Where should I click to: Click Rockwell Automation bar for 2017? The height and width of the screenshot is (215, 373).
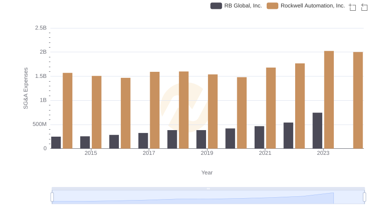pos(155,110)
